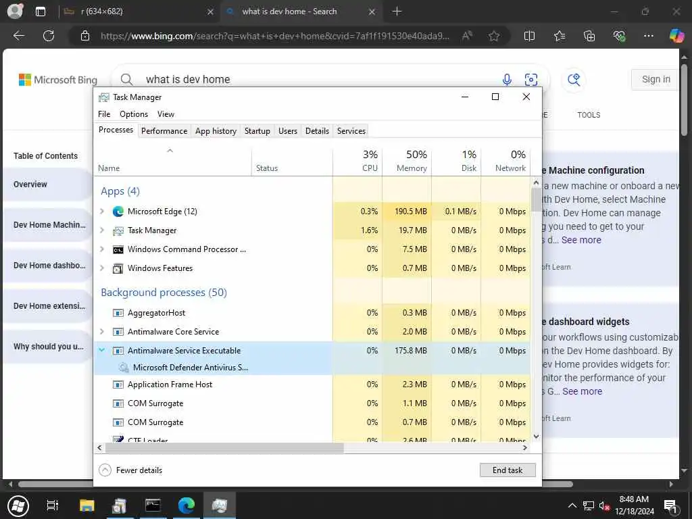
Task: Switch to the Startup tab
Action: 257,131
